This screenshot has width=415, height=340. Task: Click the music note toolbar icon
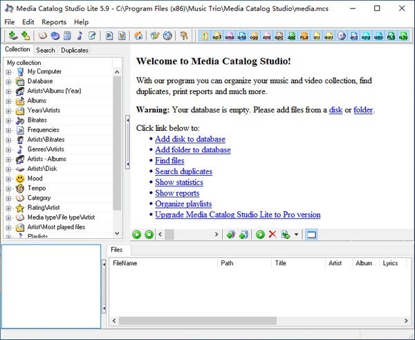click(x=80, y=35)
